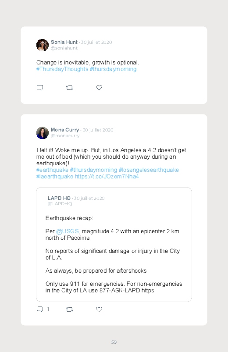228x352 pixels.
Task: Like Mona Curry's tweet with the heart
Action: point(99,309)
